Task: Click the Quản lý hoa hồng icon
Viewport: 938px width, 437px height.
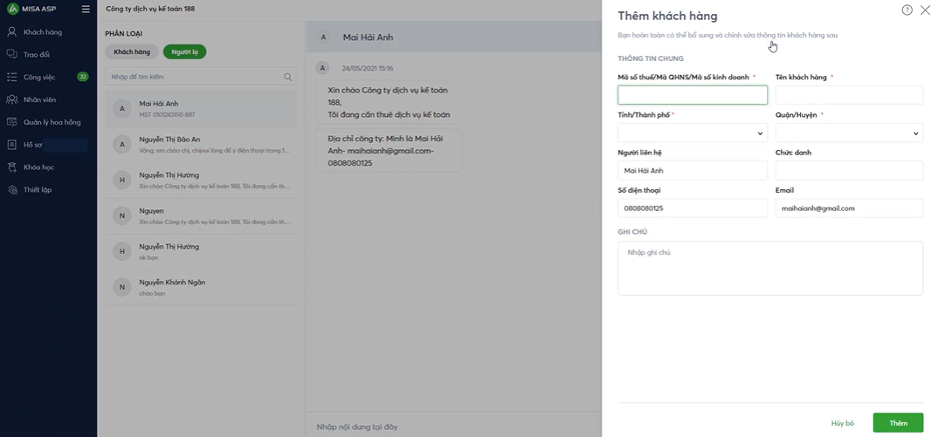Action: (x=12, y=122)
